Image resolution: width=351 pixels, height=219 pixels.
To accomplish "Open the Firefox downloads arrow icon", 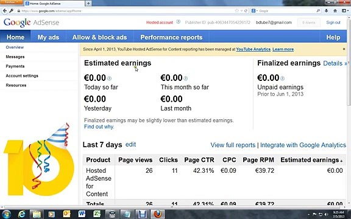I will click(327, 10).
